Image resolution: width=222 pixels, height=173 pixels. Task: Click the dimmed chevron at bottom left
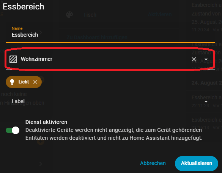pyautogui.click(x=41, y=164)
